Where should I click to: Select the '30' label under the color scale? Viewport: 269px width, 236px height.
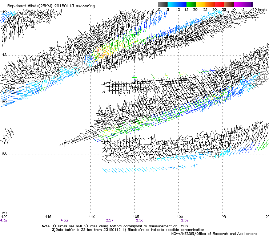point(214,10)
